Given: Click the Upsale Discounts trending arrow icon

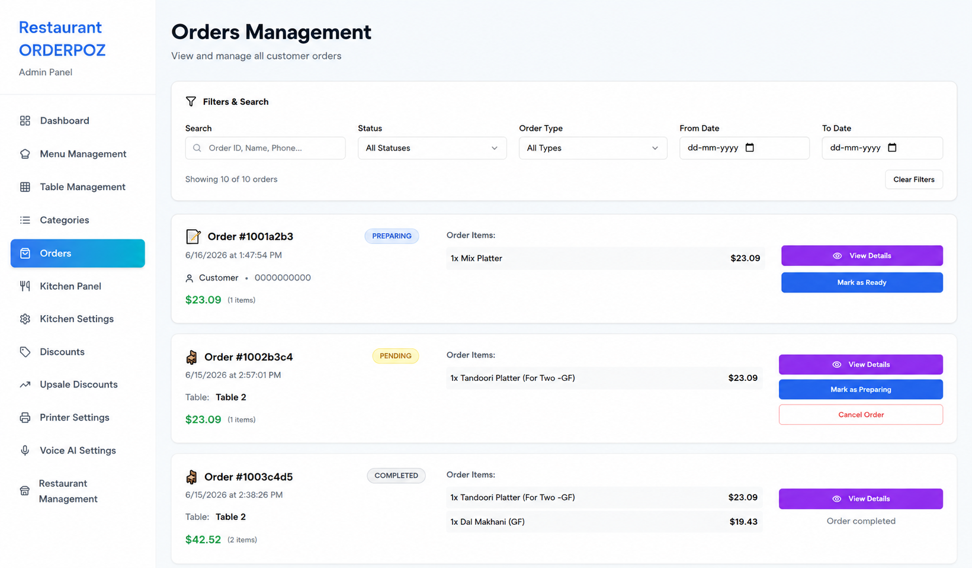Looking at the screenshot, I should [x=25, y=384].
